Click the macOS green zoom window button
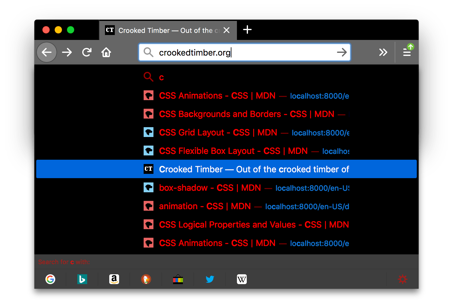 pyautogui.click(x=71, y=30)
